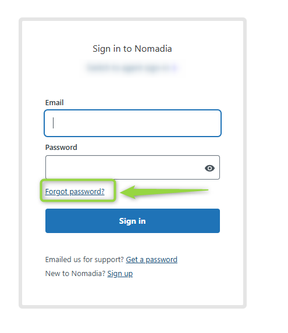288x333 pixels.
Task: Click empty space right of the eye icon
Action: tap(217, 168)
